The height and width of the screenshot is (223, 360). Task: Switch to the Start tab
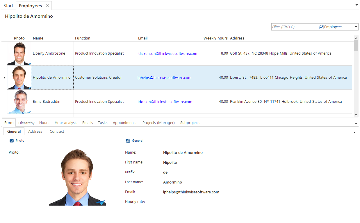(8, 6)
